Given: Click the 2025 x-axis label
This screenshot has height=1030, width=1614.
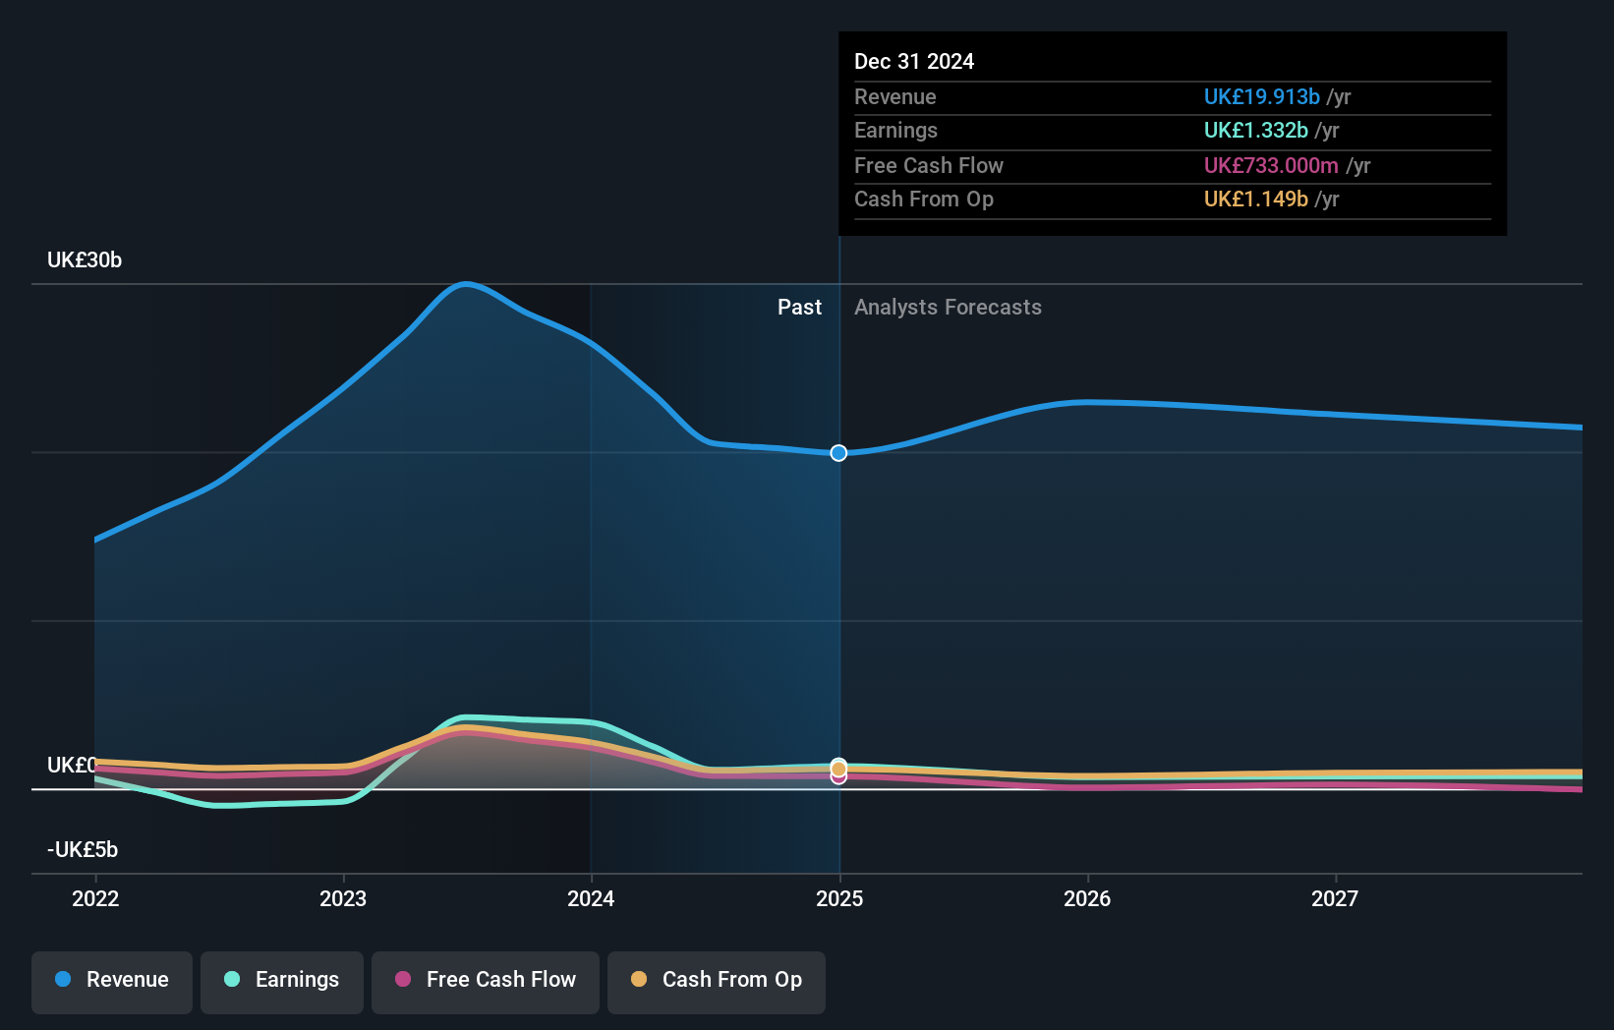Looking at the screenshot, I should click(839, 898).
